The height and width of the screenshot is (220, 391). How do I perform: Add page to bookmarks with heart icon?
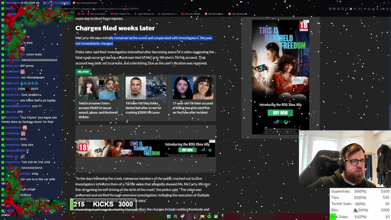coord(359,9)
